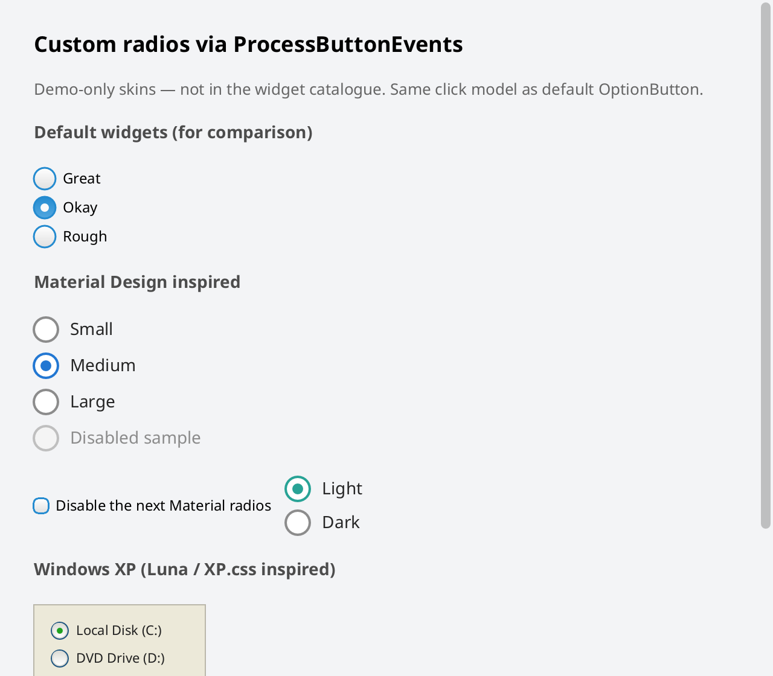
Task: Choose DVD Drive (D:) XP radio
Action: 60,658
